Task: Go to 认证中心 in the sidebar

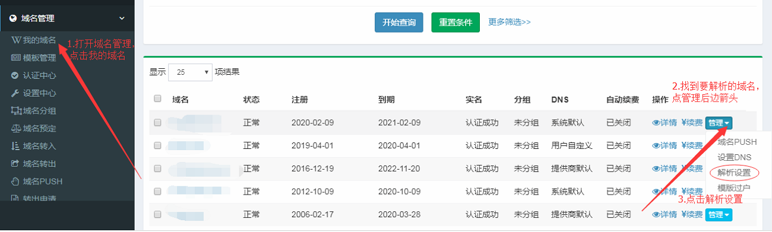Action: 34,75
